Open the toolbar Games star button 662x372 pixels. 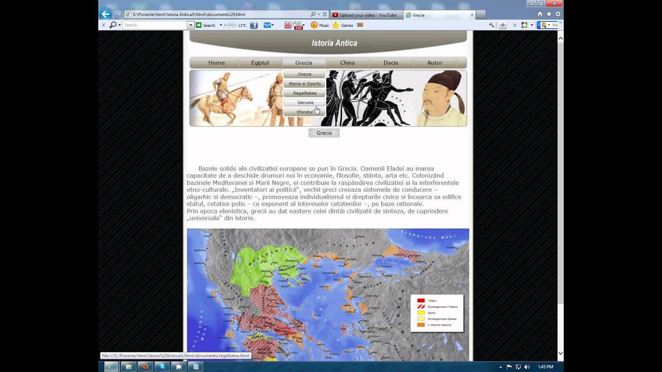(x=343, y=25)
